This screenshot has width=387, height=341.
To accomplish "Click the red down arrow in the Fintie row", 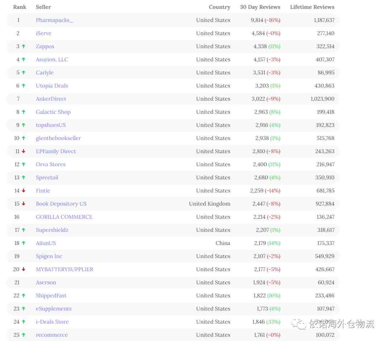I will click(23, 190).
